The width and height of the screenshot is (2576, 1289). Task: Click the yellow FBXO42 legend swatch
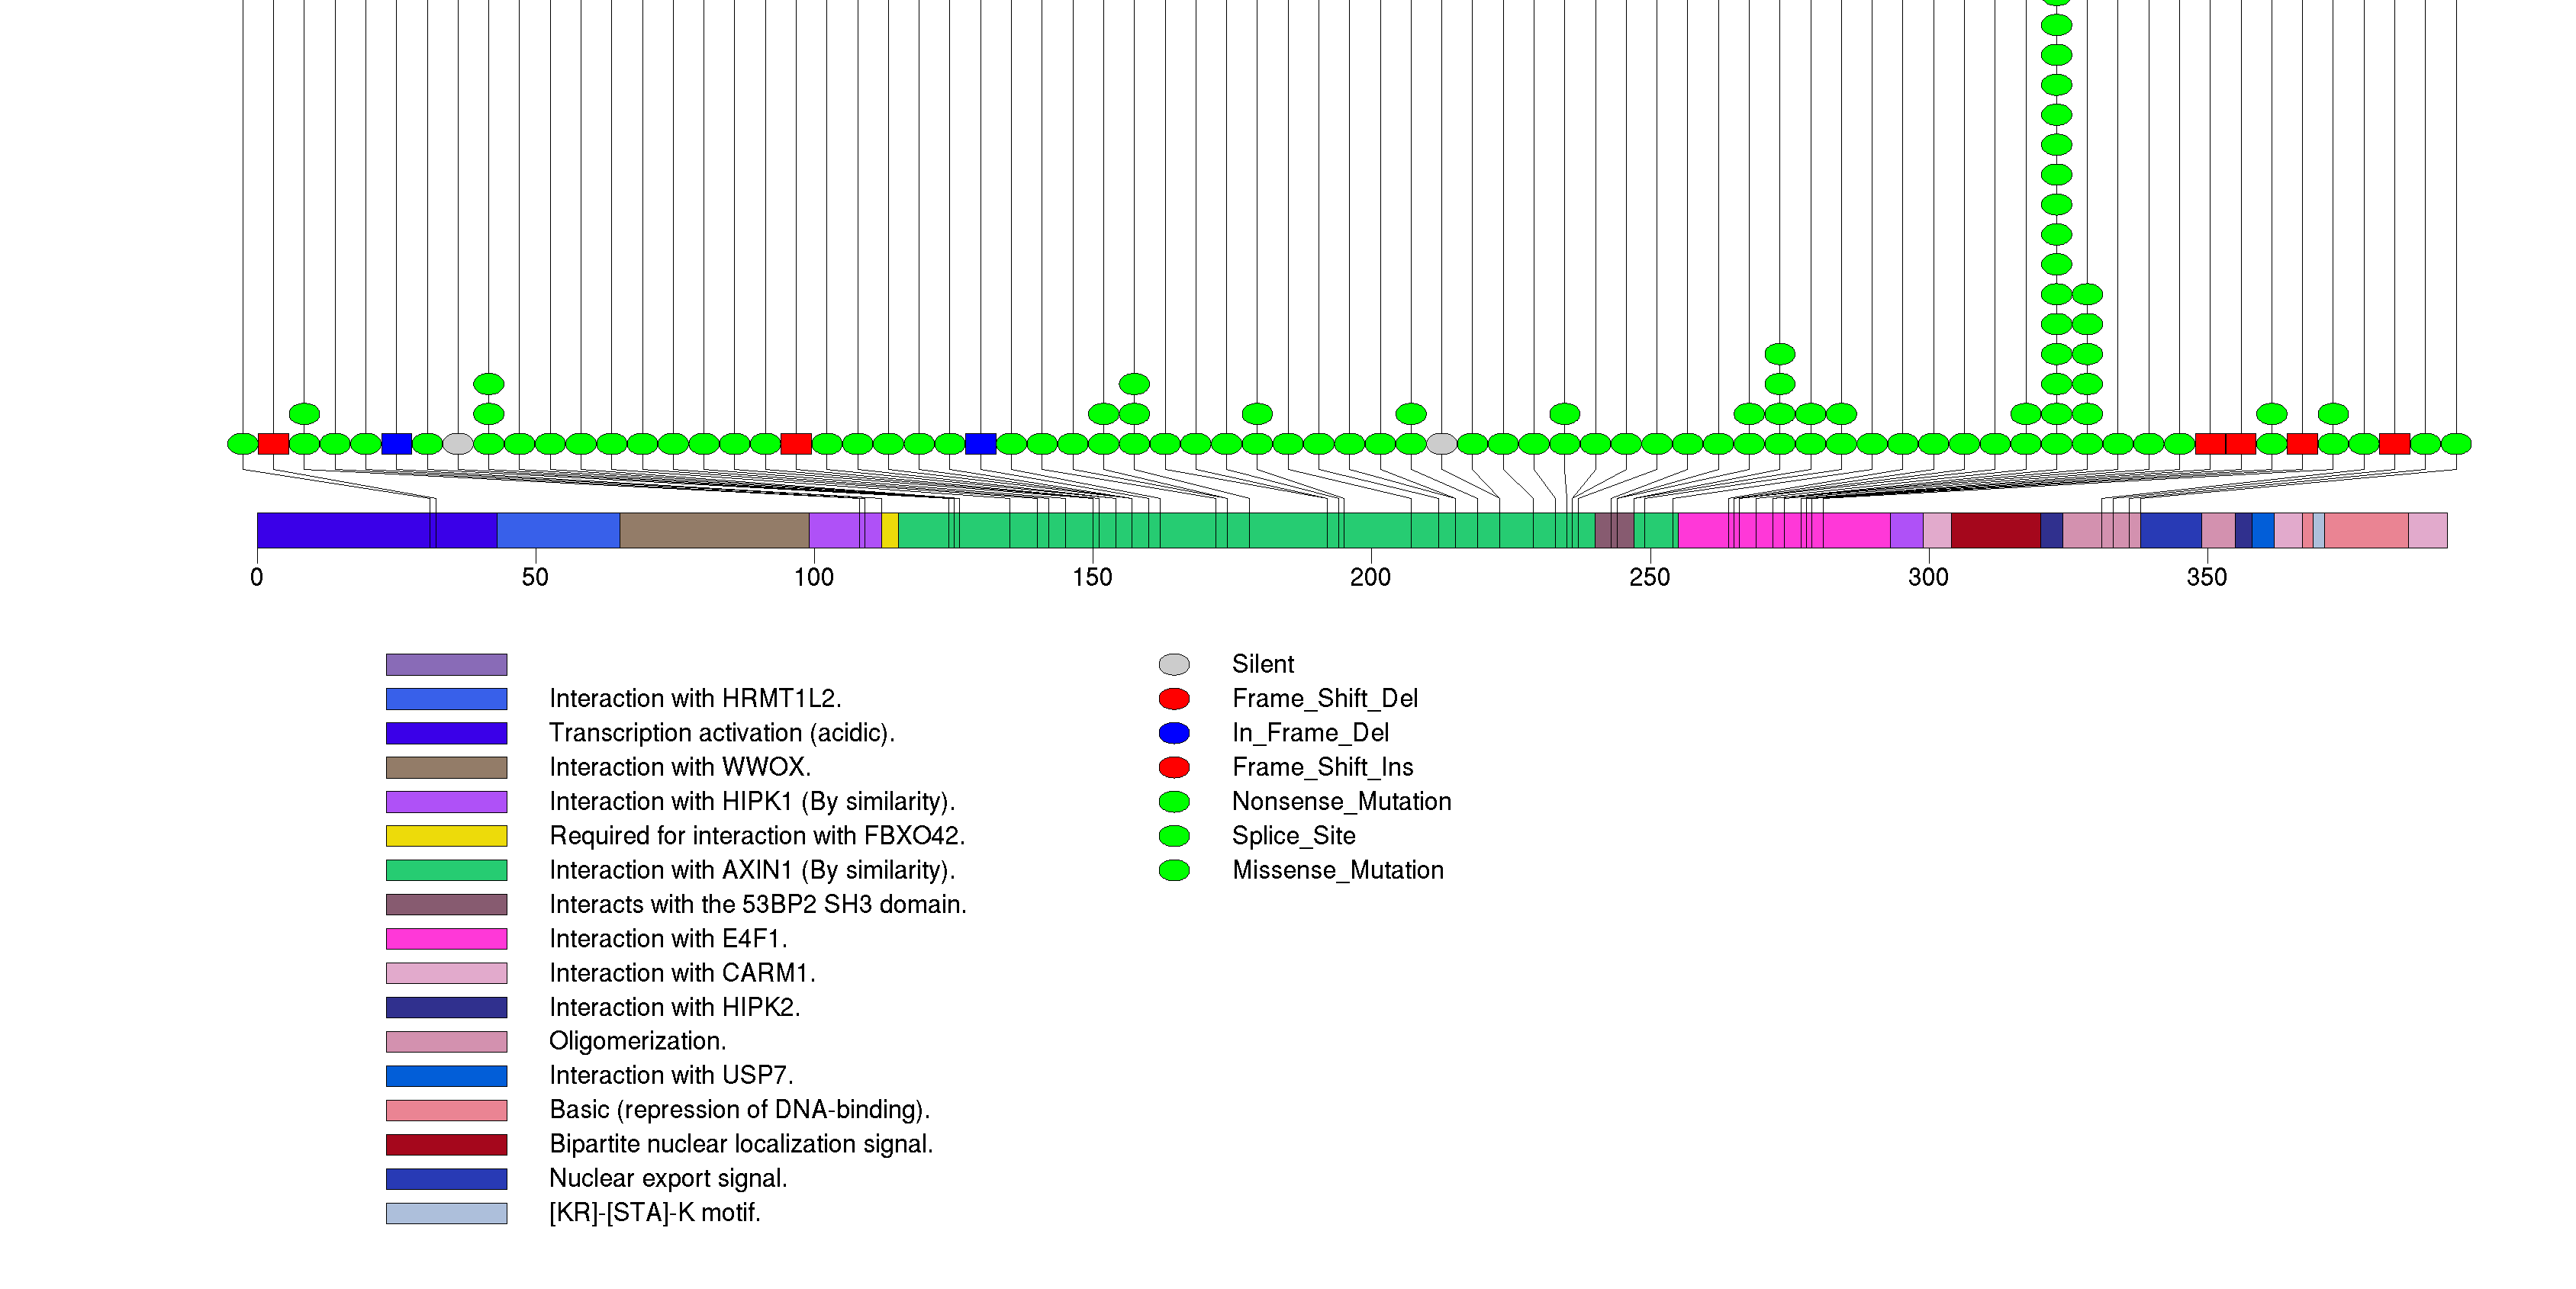[446, 835]
